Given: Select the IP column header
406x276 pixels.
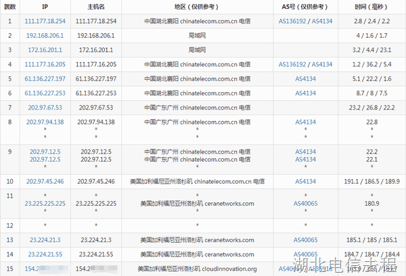Looking at the screenshot, I should pos(45,7).
